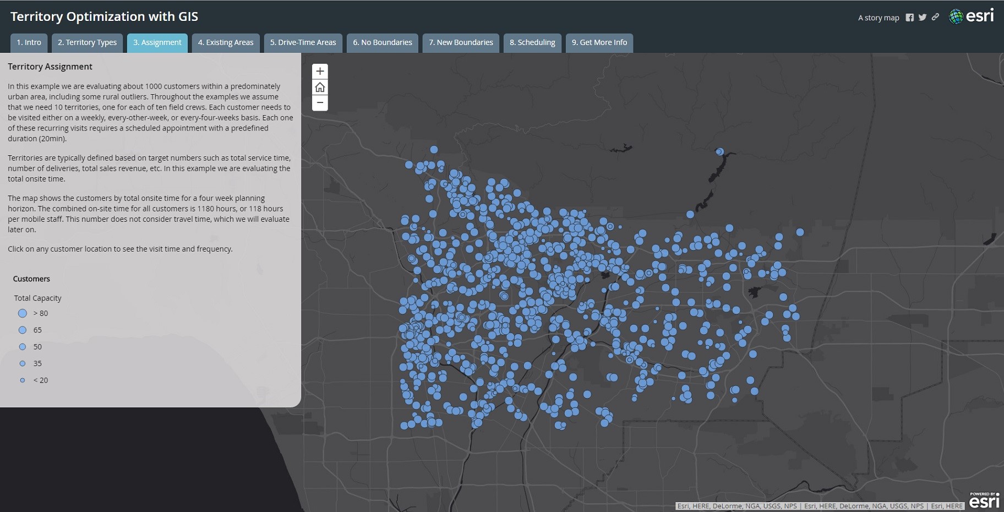View the No Boundaries tab
1004x512 pixels.
pyautogui.click(x=382, y=43)
